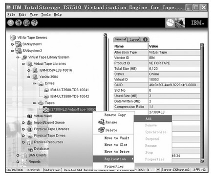Image resolution: width=215 pixels, height=178 pixels.
Task: Click the help question mark toolbar icon
Action: [34, 23]
